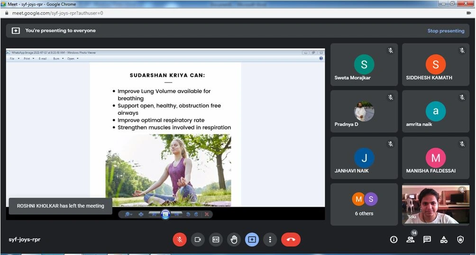Click the SUDARSHAN KRIYA CAN heading in the slide
Image resolution: width=476 pixels, height=255 pixels.
[x=167, y=75]
